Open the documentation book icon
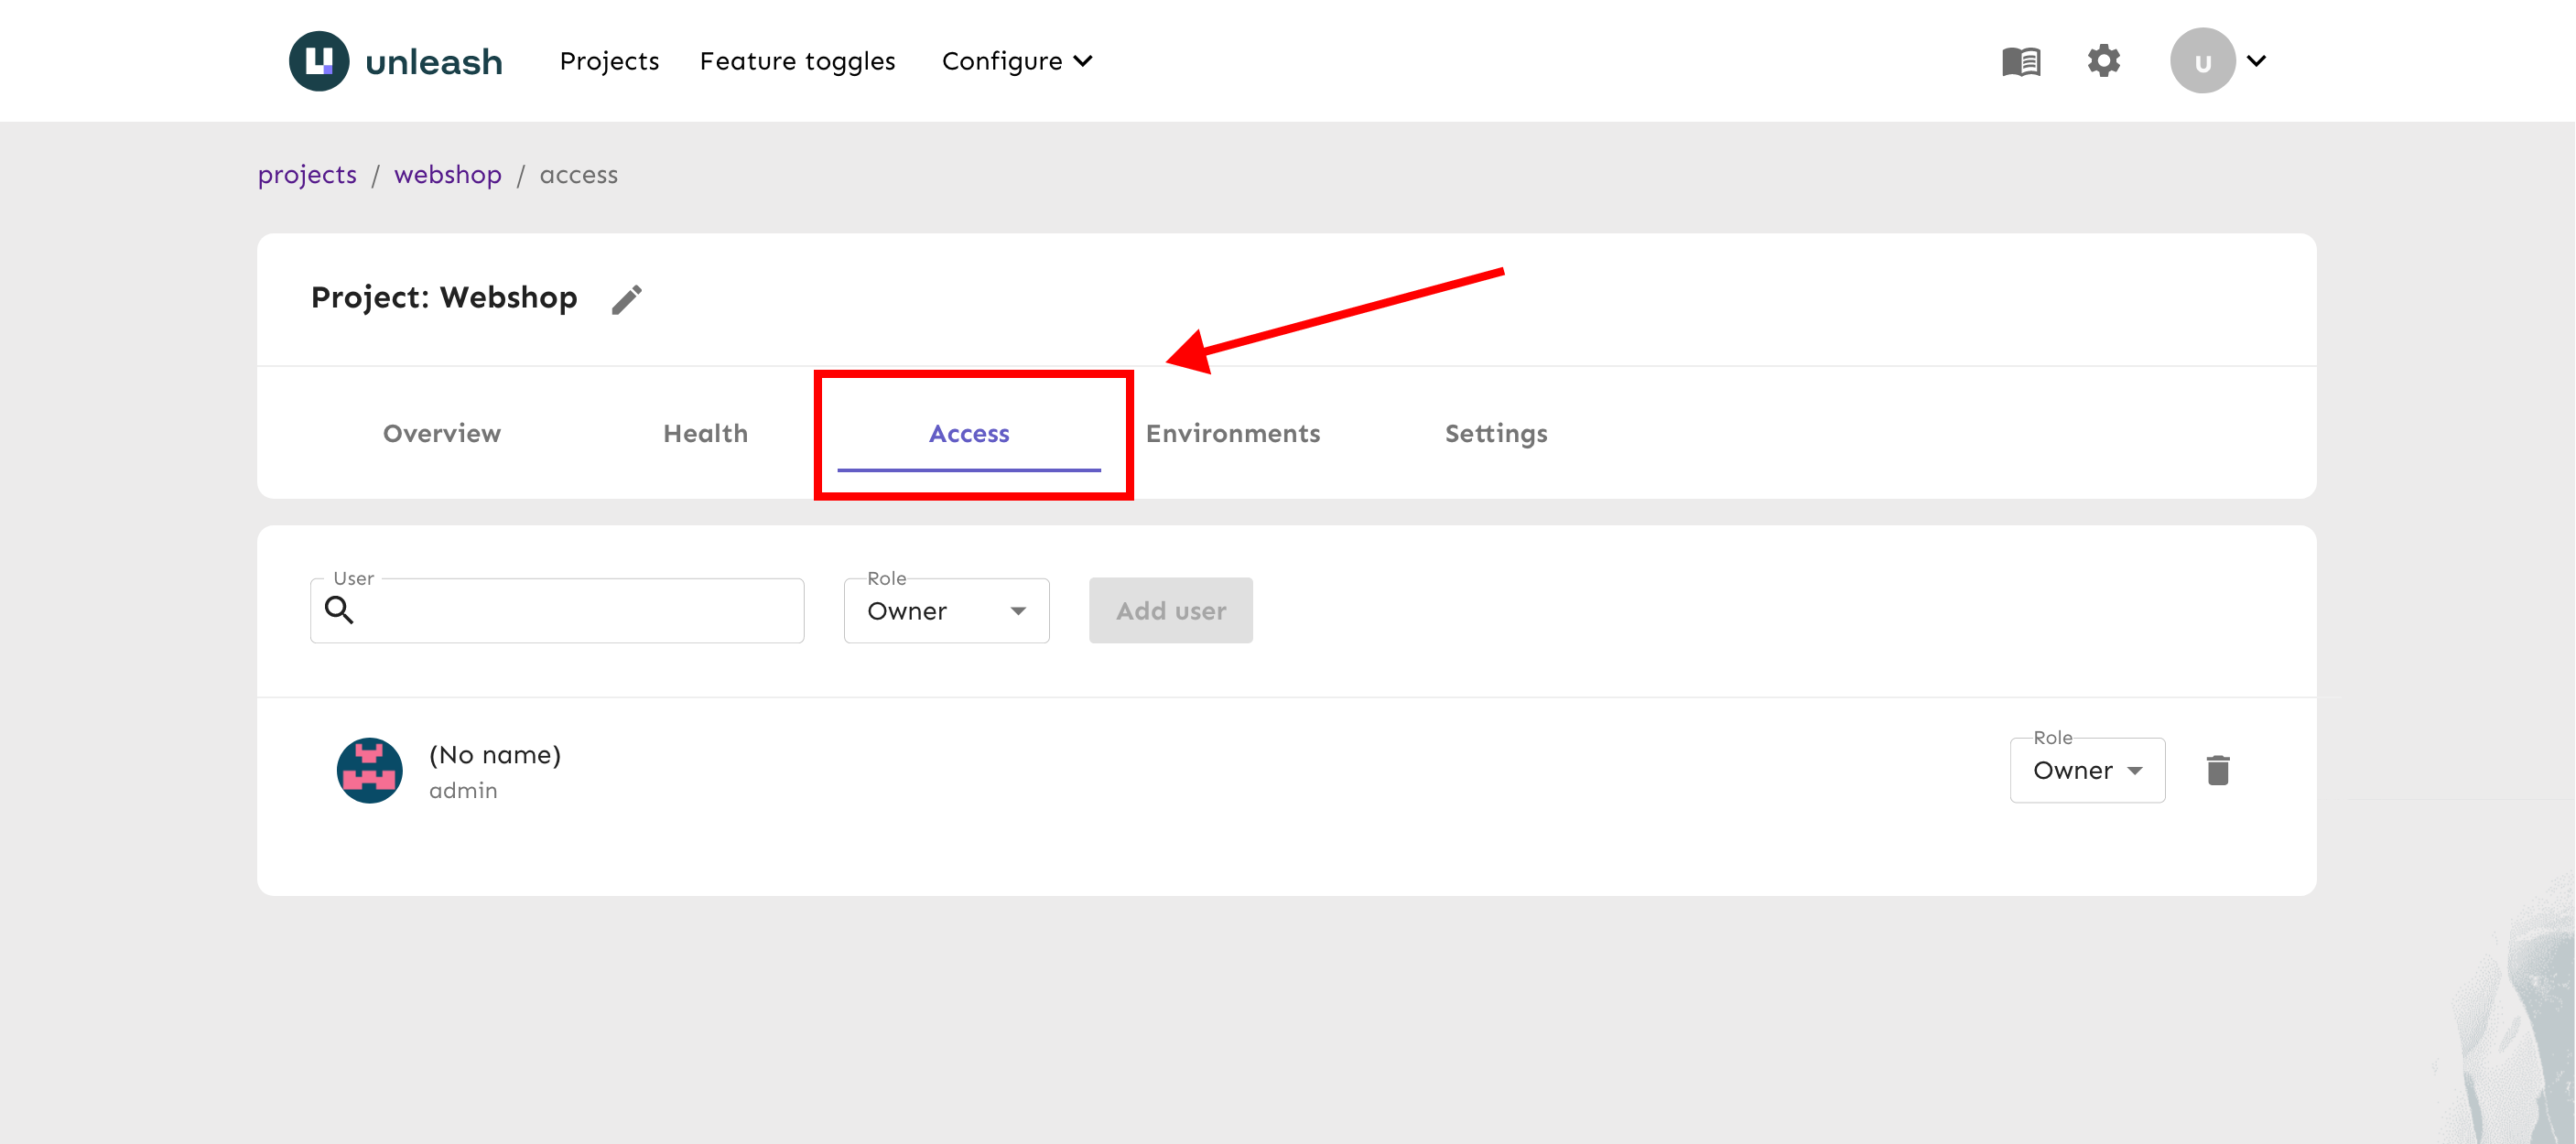Viewport: 2576px width, 1144px height. (2020, 61)
